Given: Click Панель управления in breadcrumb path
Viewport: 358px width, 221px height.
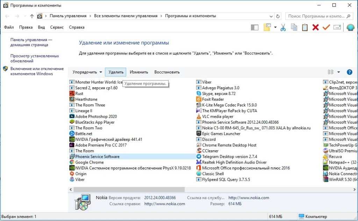Looking at the screenshot, I should pos(68,16).
